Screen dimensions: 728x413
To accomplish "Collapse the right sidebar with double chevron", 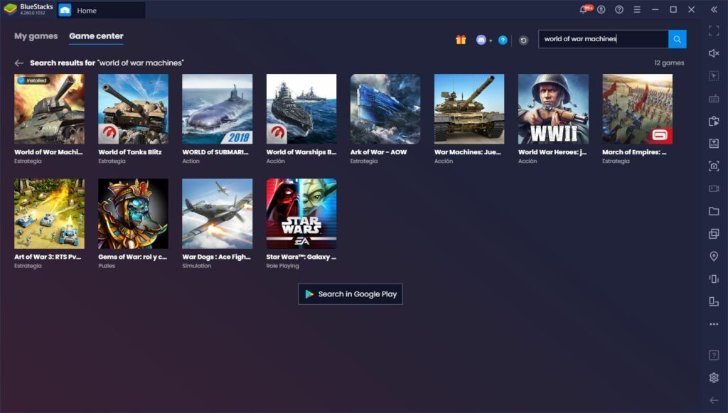I will point(712,10).
